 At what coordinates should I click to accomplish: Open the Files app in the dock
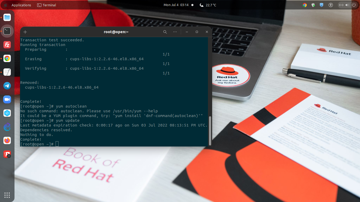click(7, 18)
